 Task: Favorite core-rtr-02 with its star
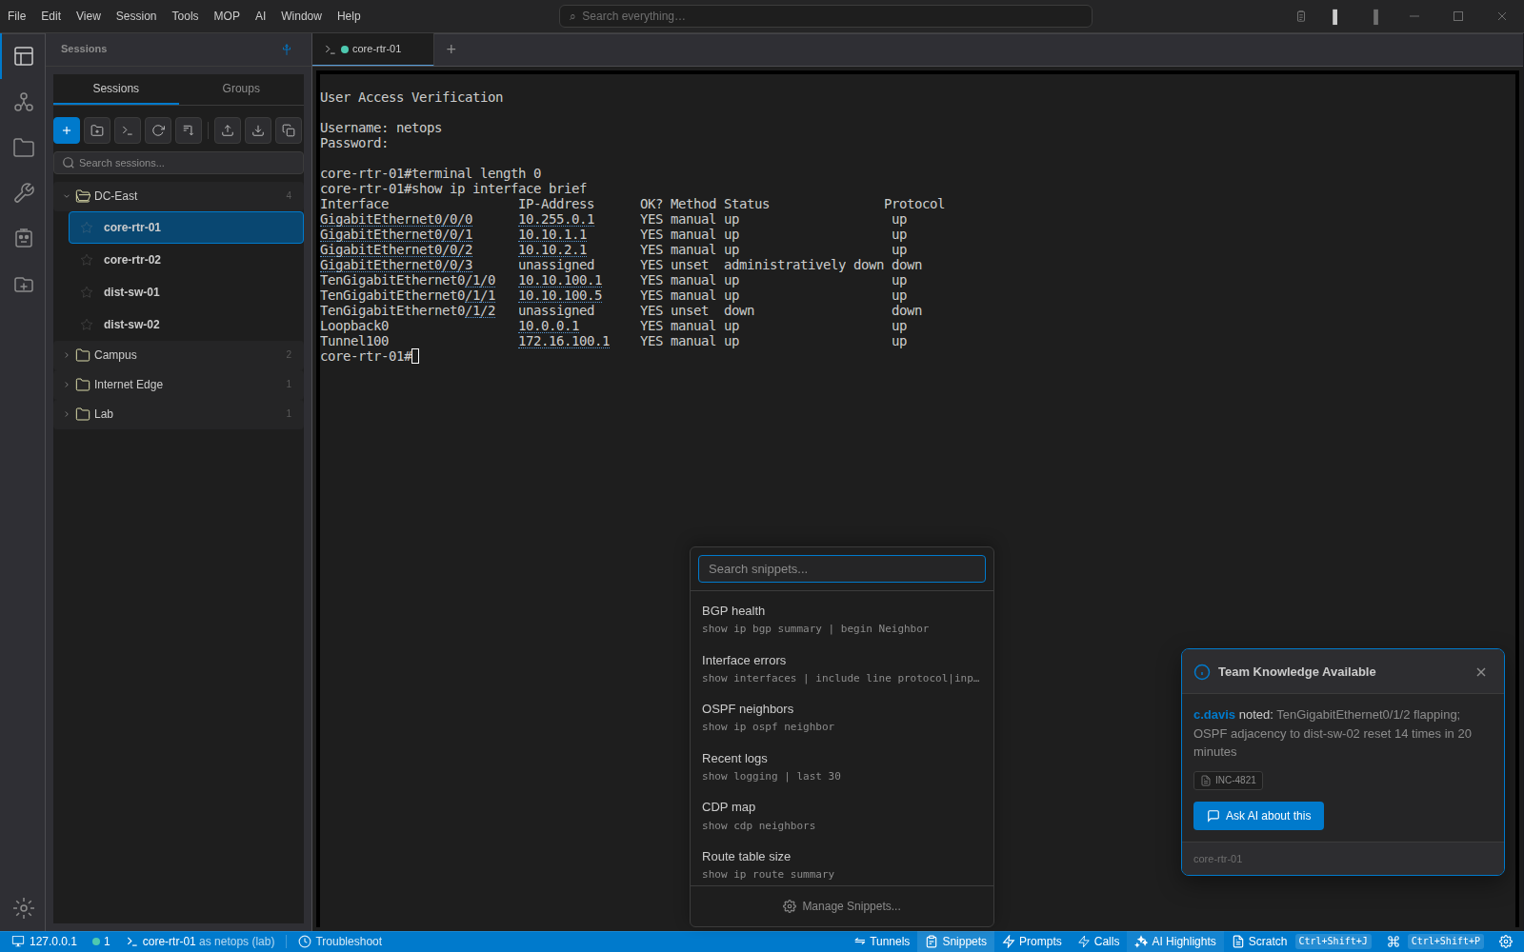(87, 260)
